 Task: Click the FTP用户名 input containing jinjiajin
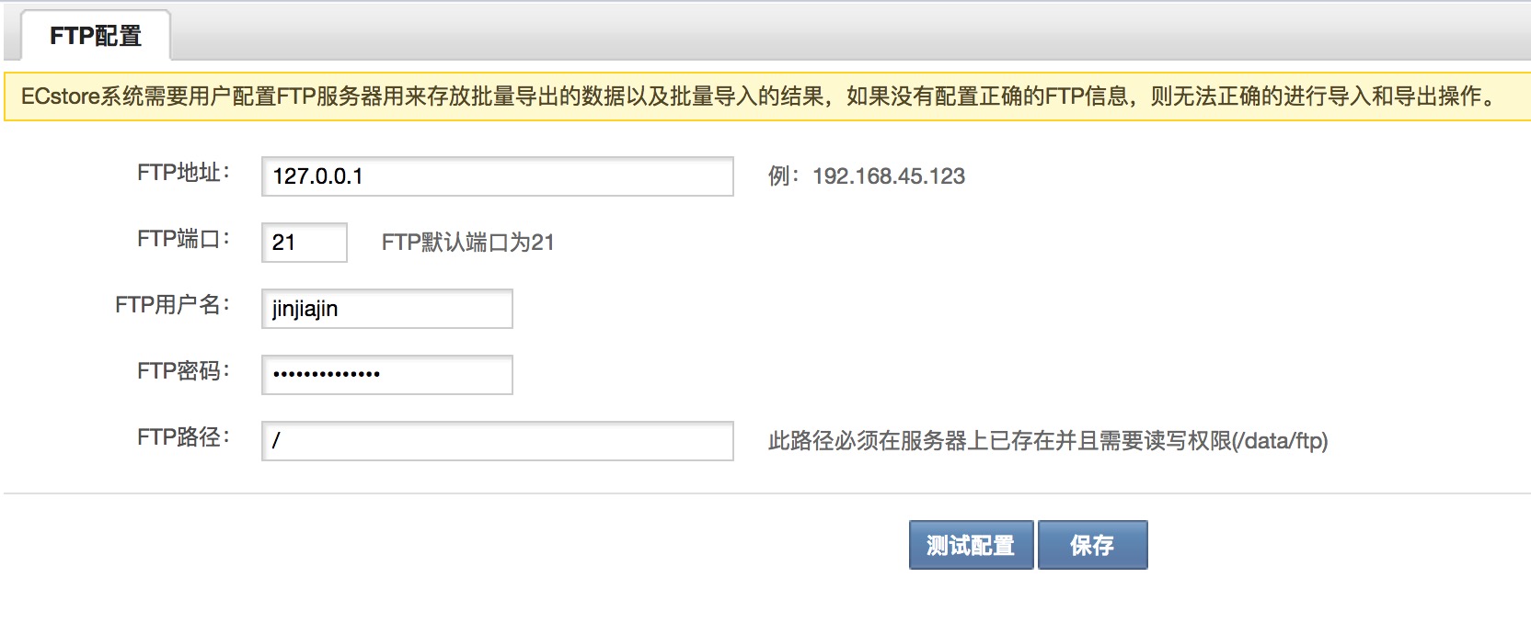386,309
